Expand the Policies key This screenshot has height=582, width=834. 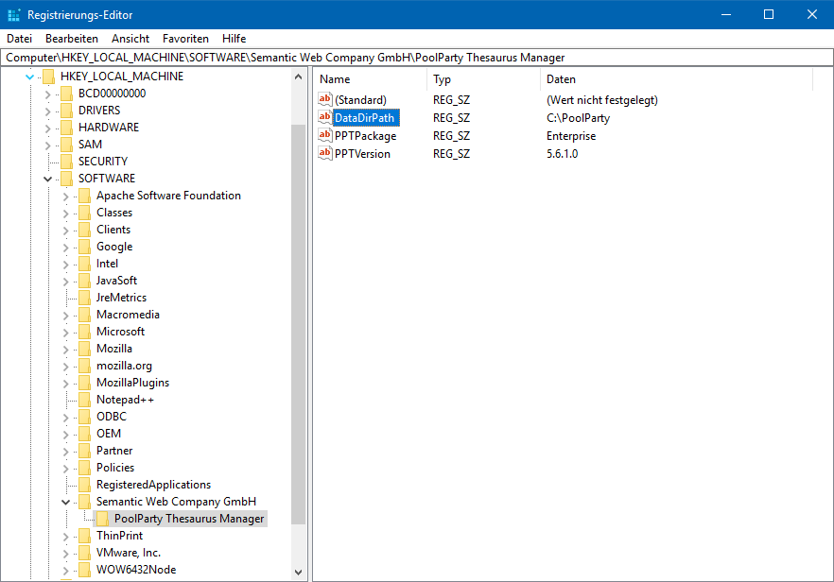(65, 469)
